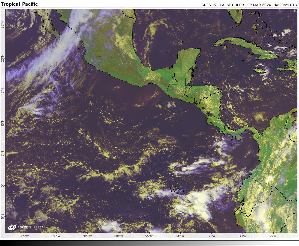Screen dimensions: 299x246
Task: Click the Force Thirteen swirl logo icon
Action: click(12, 227)
